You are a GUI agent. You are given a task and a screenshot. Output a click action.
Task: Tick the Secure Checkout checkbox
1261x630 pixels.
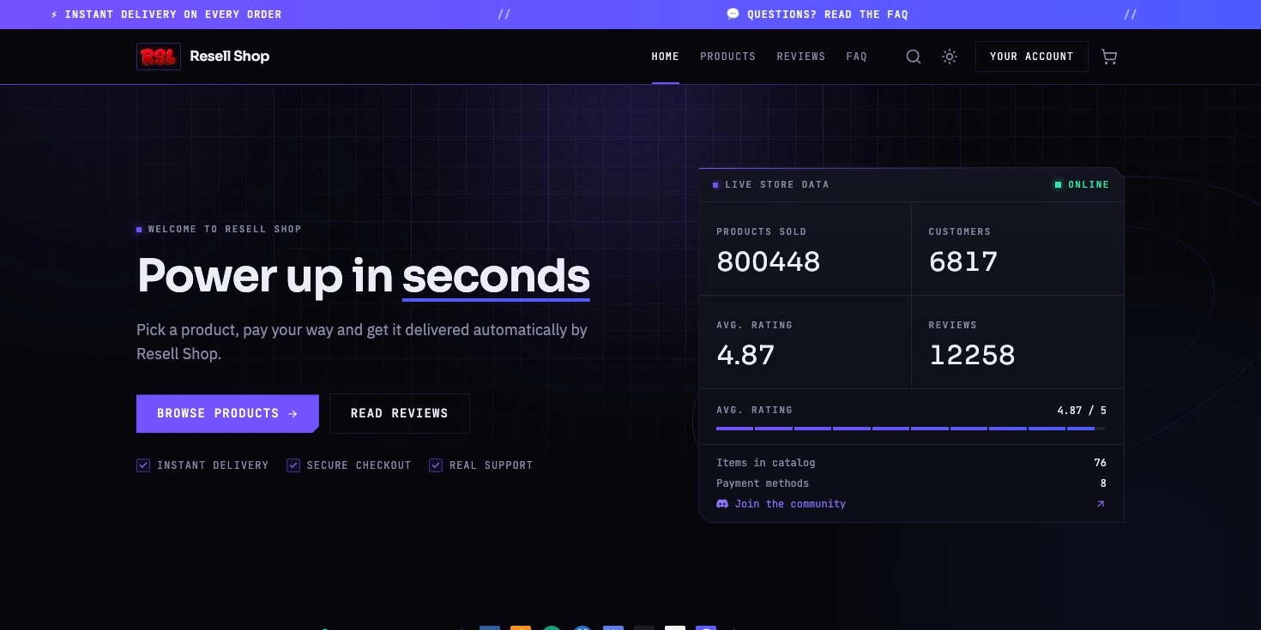click(x=293, y=465)
